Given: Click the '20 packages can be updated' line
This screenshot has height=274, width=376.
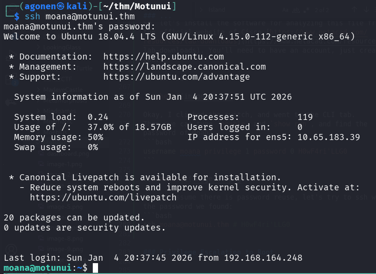Looking at the screenshot, I should tap(74, 218).
